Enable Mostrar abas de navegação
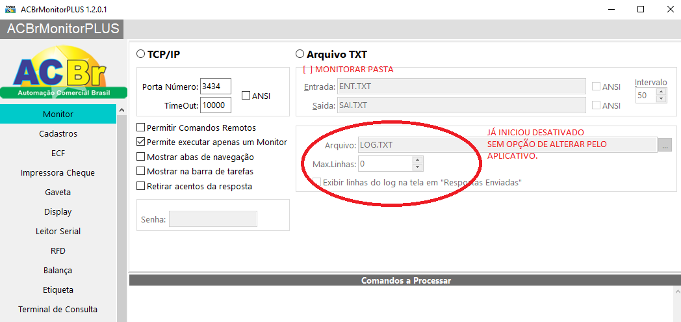681x322 pixels. point(140,156)
